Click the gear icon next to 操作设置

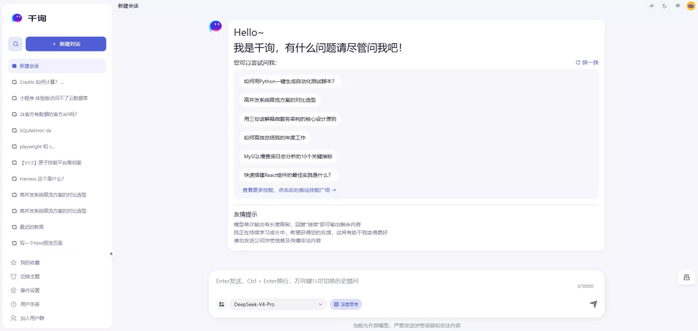(x=14, y=290)
